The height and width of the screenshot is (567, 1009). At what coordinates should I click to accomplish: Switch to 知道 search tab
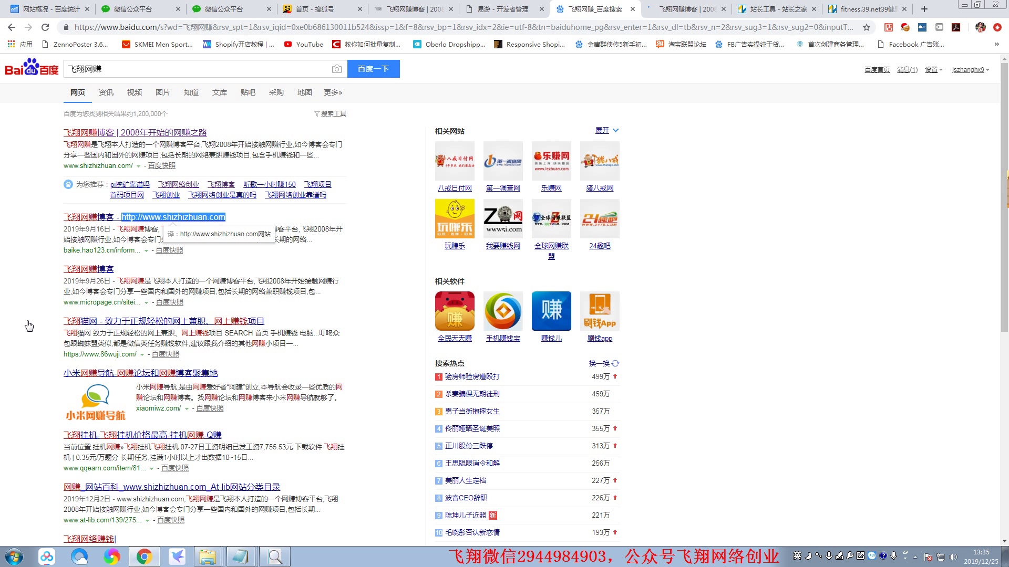(191, 92)
